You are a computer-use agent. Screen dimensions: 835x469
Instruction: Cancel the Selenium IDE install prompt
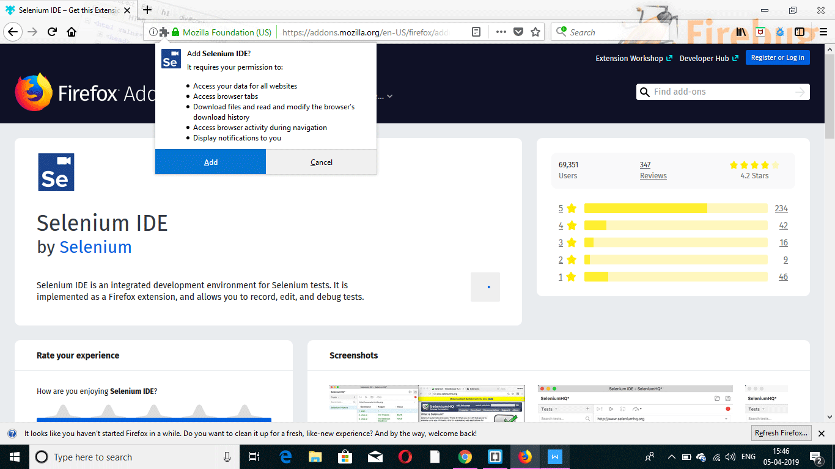(x=322, y=162)
